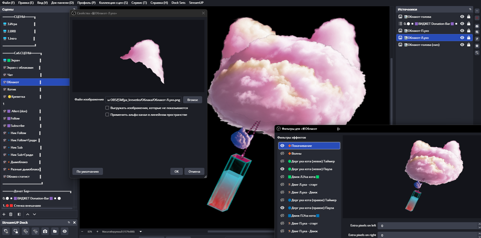Click the trash icon to remove scene
The height and width of the screenshot is (238, 481).
coord(11,214)
